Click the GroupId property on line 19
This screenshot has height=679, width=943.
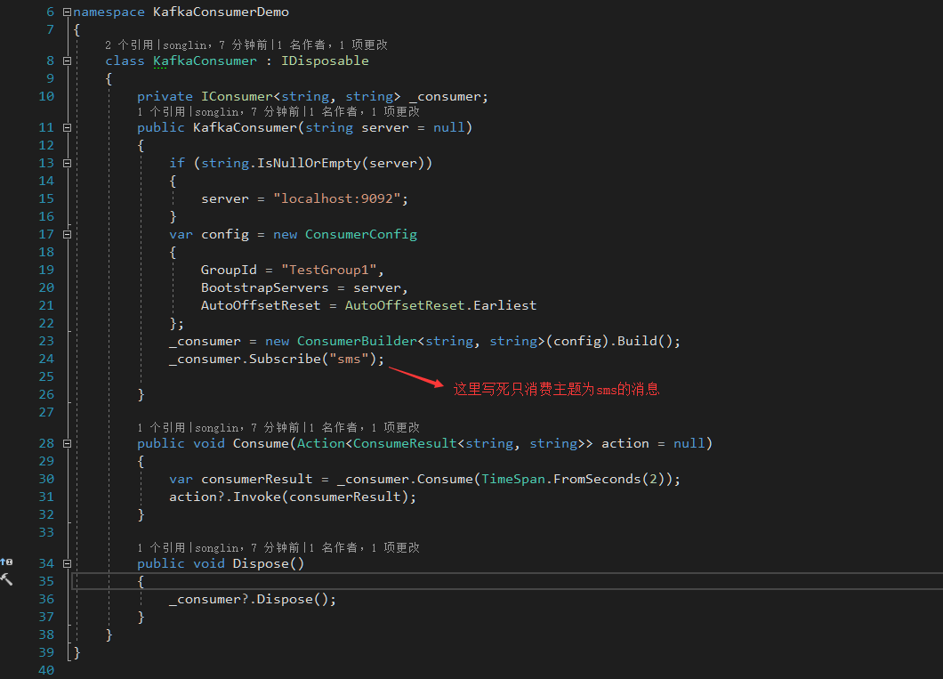click(229, 270)
